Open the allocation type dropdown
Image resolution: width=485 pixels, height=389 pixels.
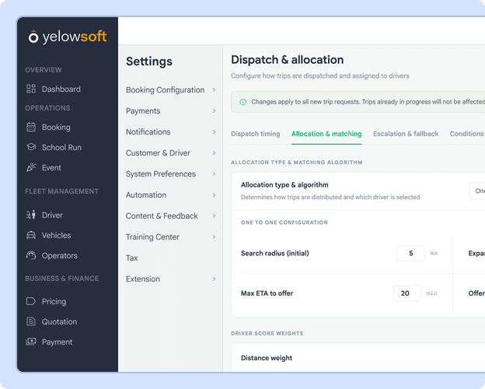tap(477, 191)
